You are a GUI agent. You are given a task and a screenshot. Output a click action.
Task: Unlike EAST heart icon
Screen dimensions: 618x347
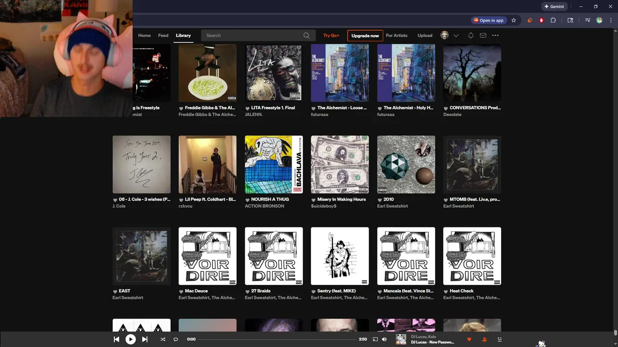(x=115, y=292)
